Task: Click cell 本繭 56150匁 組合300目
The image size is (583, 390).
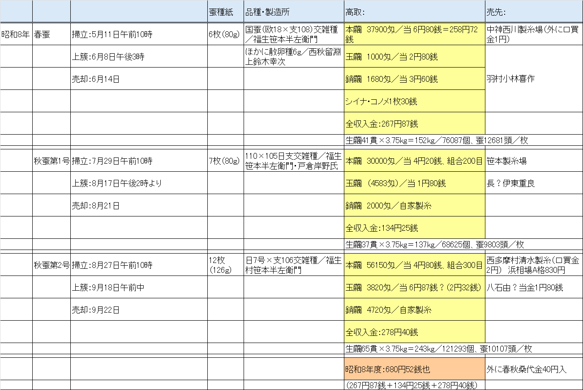Action: tap(415, 265)
